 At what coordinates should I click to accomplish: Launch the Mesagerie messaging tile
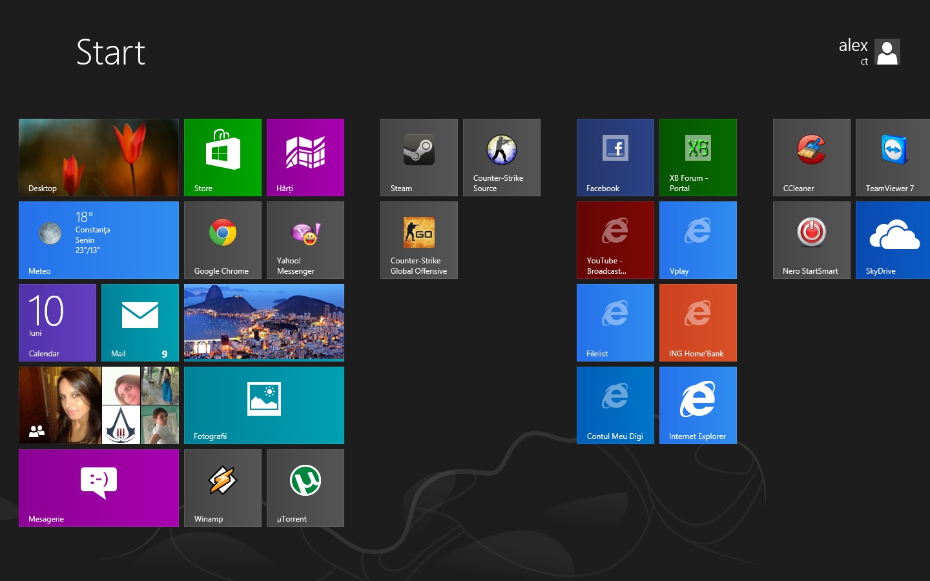[x=99, y=488]
